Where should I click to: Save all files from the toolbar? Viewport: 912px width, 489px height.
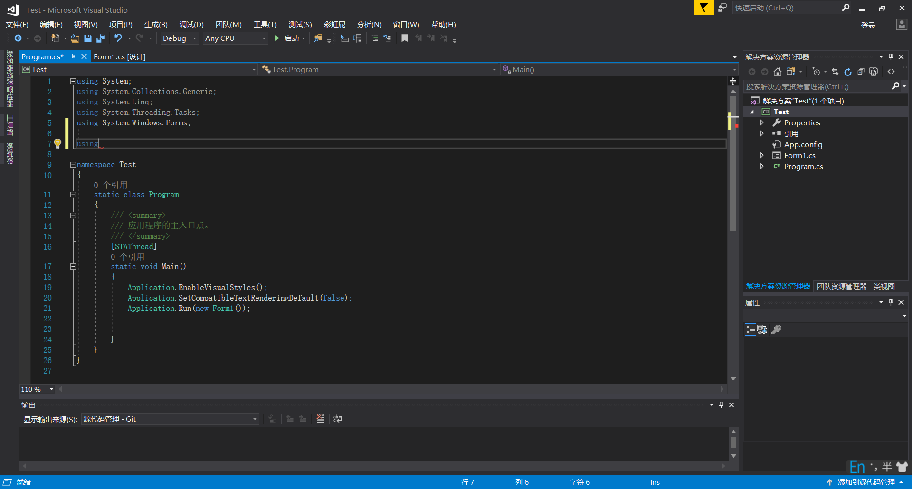(x=100, y=38)
